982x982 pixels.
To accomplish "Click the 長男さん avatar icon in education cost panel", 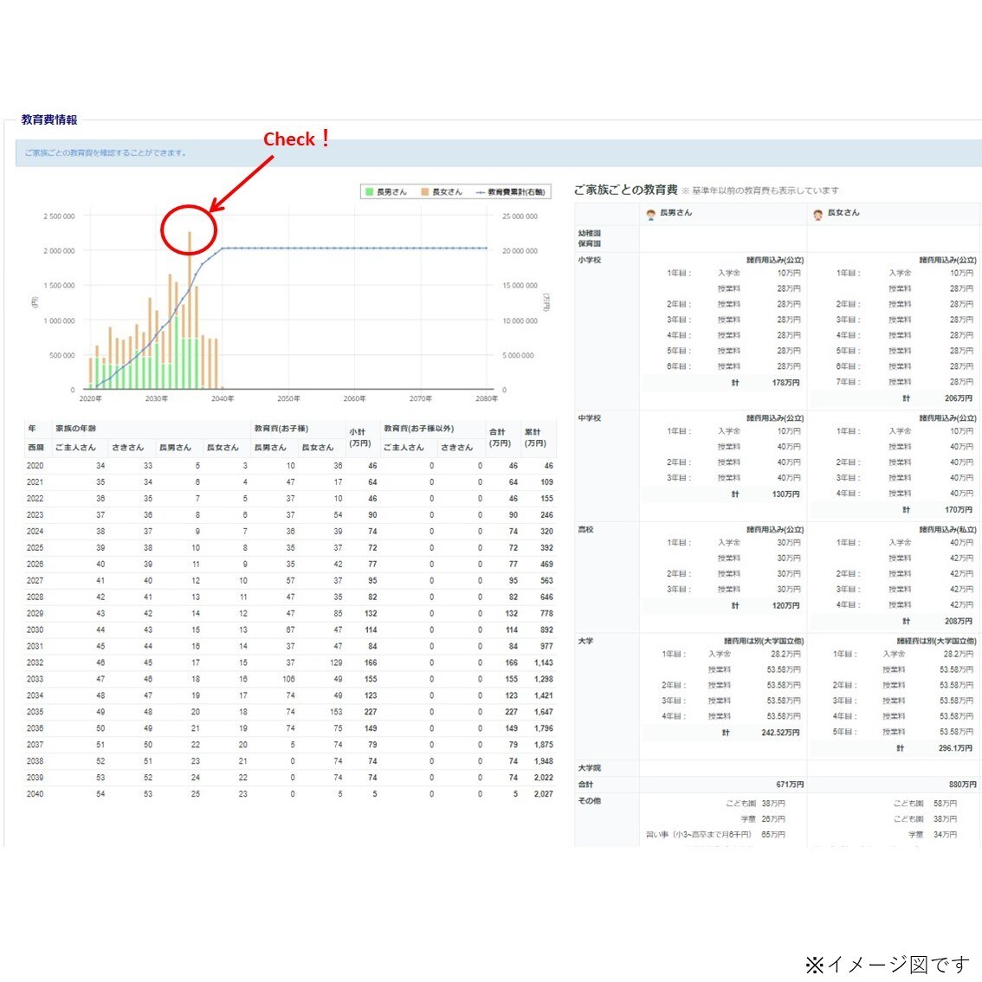I will (x=650, y=214).
